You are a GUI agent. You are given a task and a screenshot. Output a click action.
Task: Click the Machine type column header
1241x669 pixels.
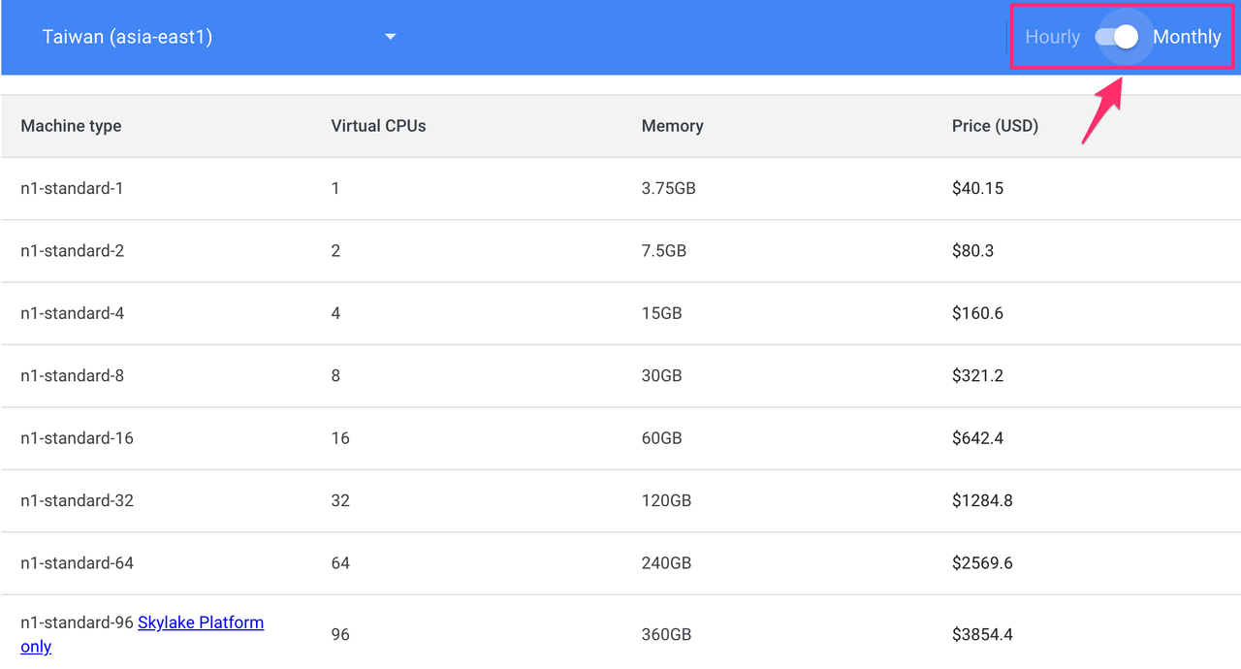pyautogui.click(x=71, y=125)
